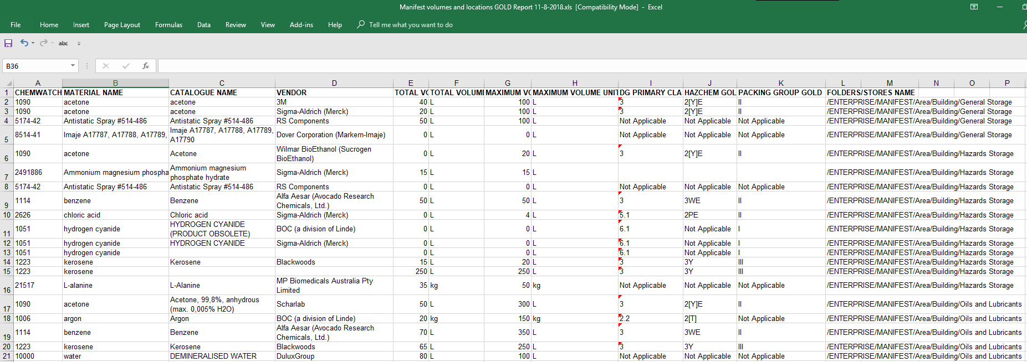
Task: Open the Formulas ribbon tab
Action: pyautogui.click(x=168, y=25)
